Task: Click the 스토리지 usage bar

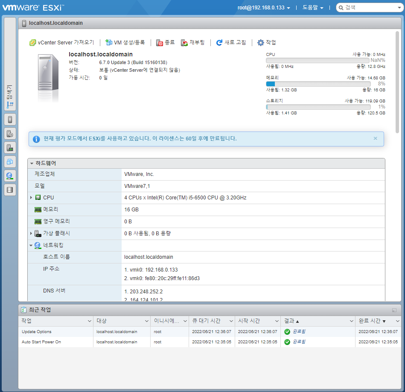Action: [318, 107]
